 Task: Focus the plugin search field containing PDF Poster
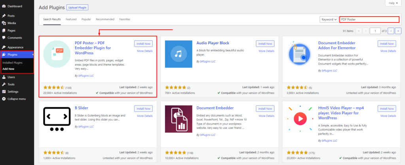(369, 19)
